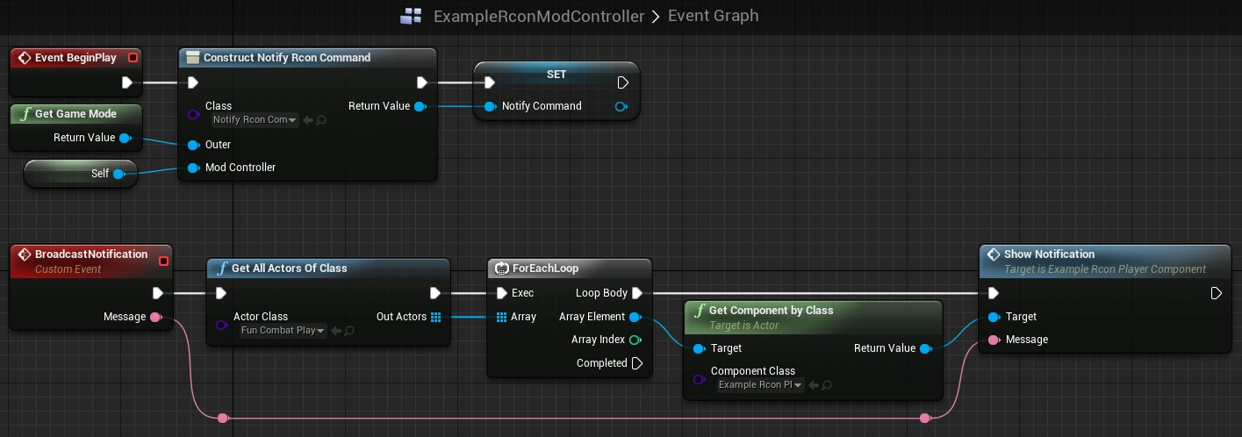Click use-selected arrow beside Fun Combat Play dropdown
Viewport: 1242px width, 437px height.
click(x=335, y=331)
